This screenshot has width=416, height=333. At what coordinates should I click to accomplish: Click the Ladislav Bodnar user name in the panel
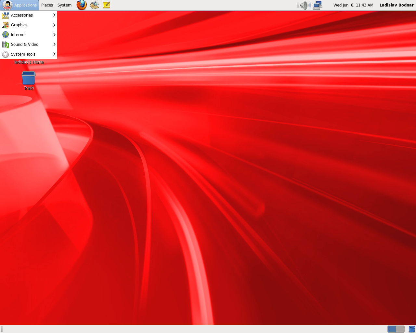[396, 5]
